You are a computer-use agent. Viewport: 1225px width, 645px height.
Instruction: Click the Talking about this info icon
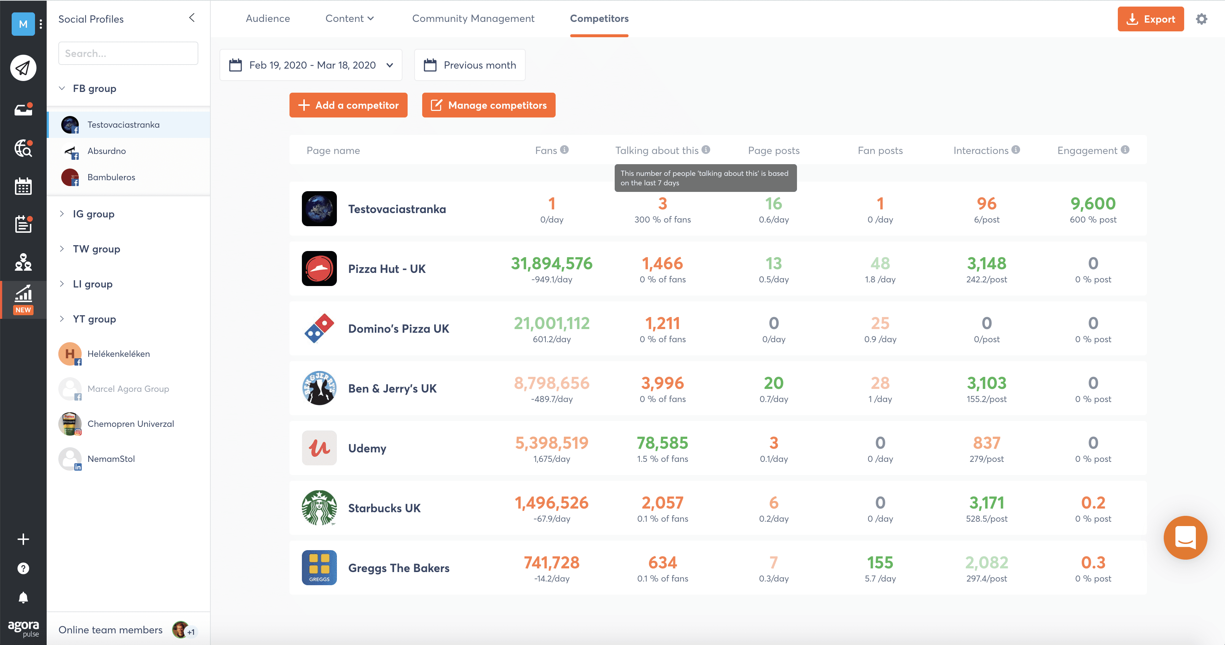point(706,150)
